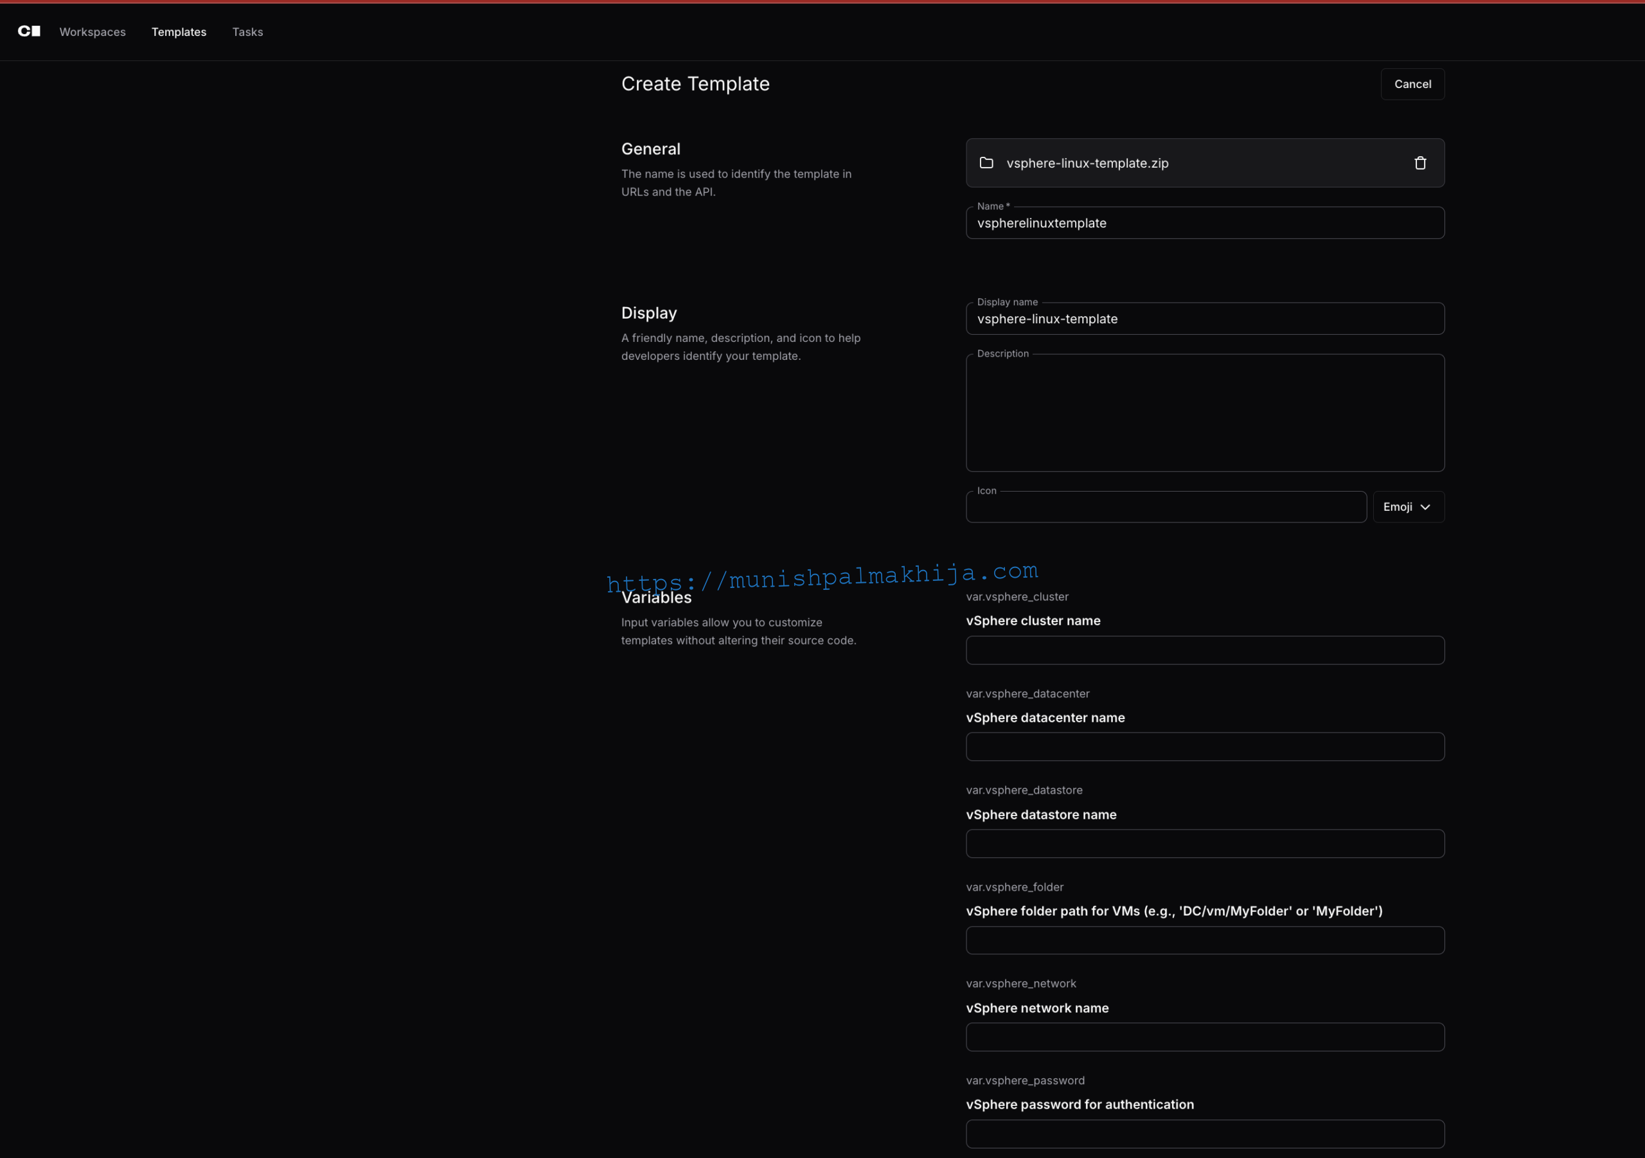Switch to the Tasks page
1645x1158 pixels.
pos(247,31)
